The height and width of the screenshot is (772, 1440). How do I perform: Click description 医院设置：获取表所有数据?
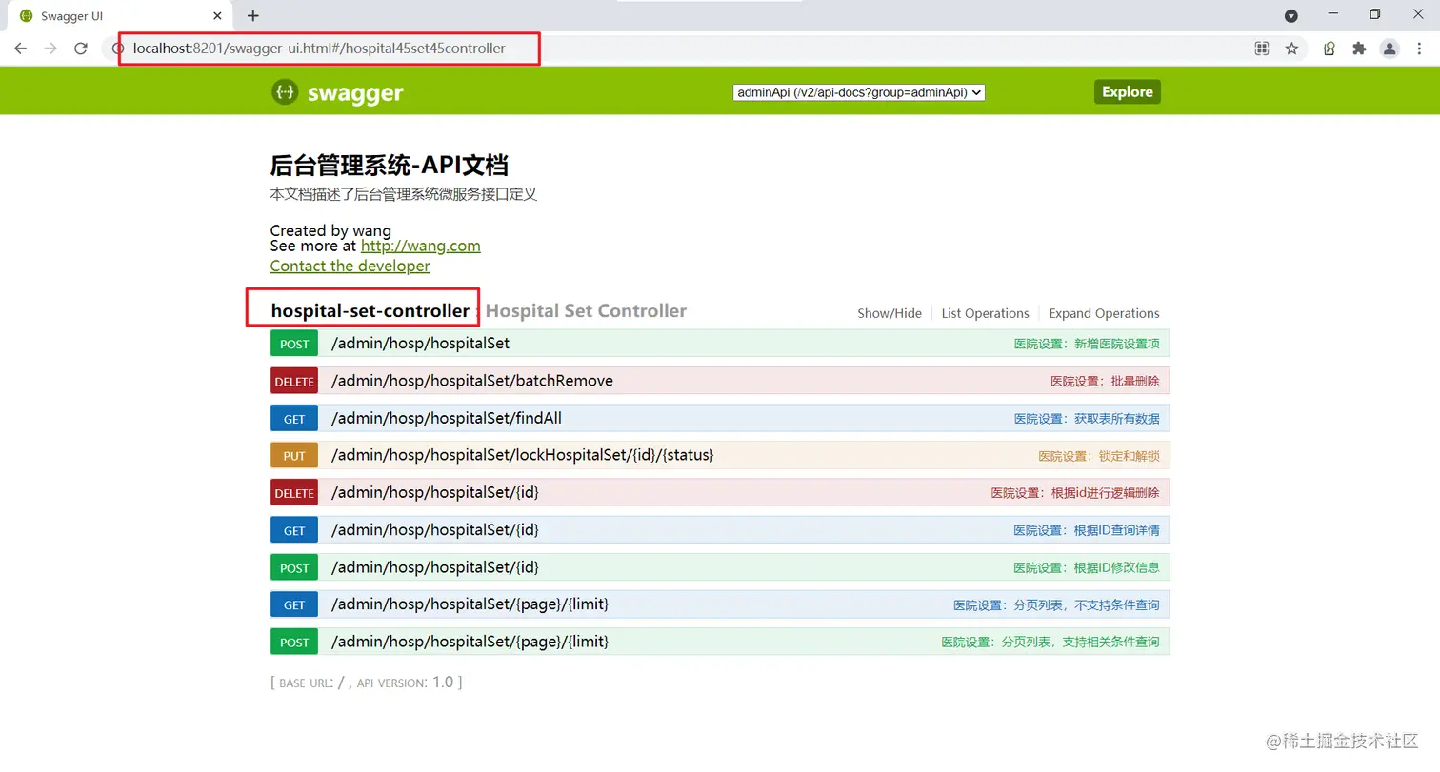coord(1087,418)
